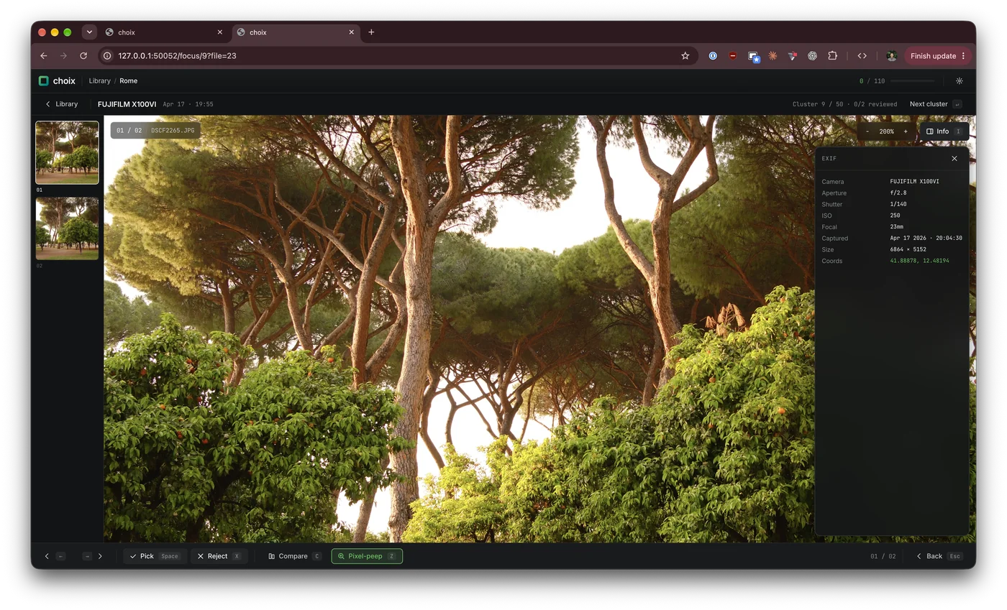Open the 1Password extension icon
Image resolution: width=1007 pixels, height=610 pixels.
[713, 56]
